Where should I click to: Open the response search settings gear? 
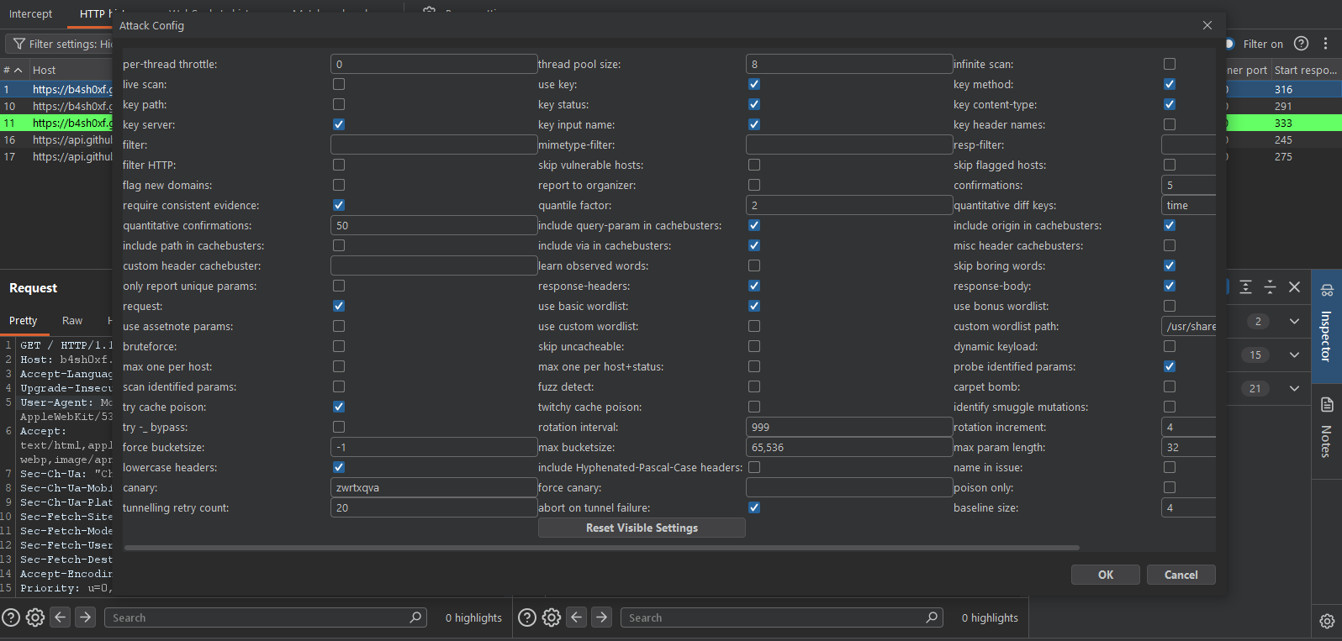pos(552,617)
